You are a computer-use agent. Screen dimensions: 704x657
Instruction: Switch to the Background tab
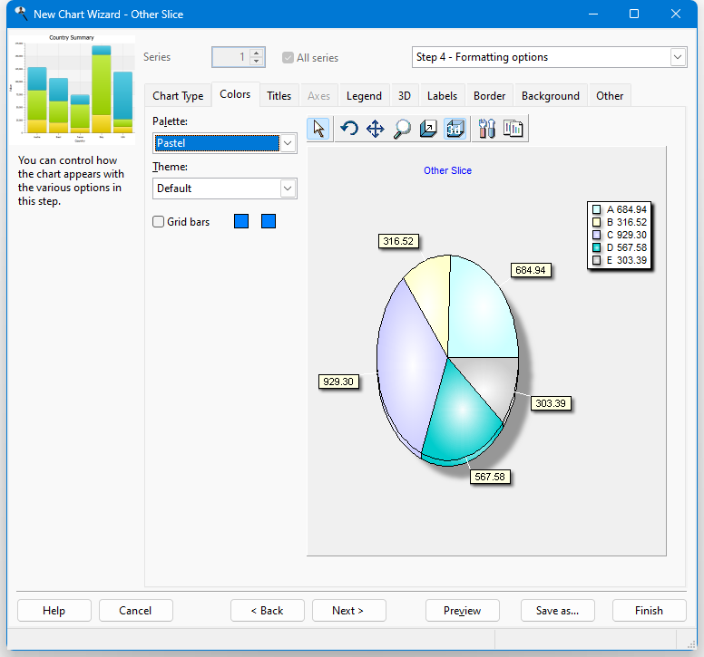pyautogui.click(x=551, y=96)
